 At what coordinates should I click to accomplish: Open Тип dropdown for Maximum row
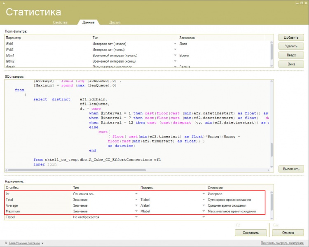[136, 211]
